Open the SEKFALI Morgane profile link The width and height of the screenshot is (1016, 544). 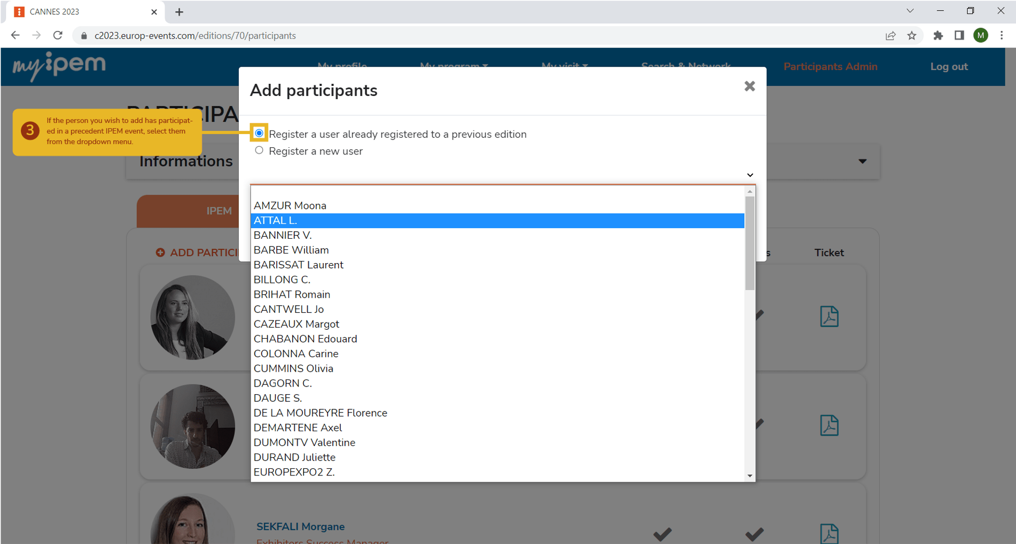(x=300, y=527)
